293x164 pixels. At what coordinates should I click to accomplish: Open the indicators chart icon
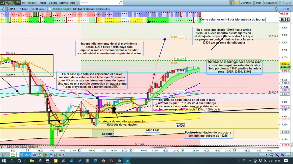tap(12, 155)
